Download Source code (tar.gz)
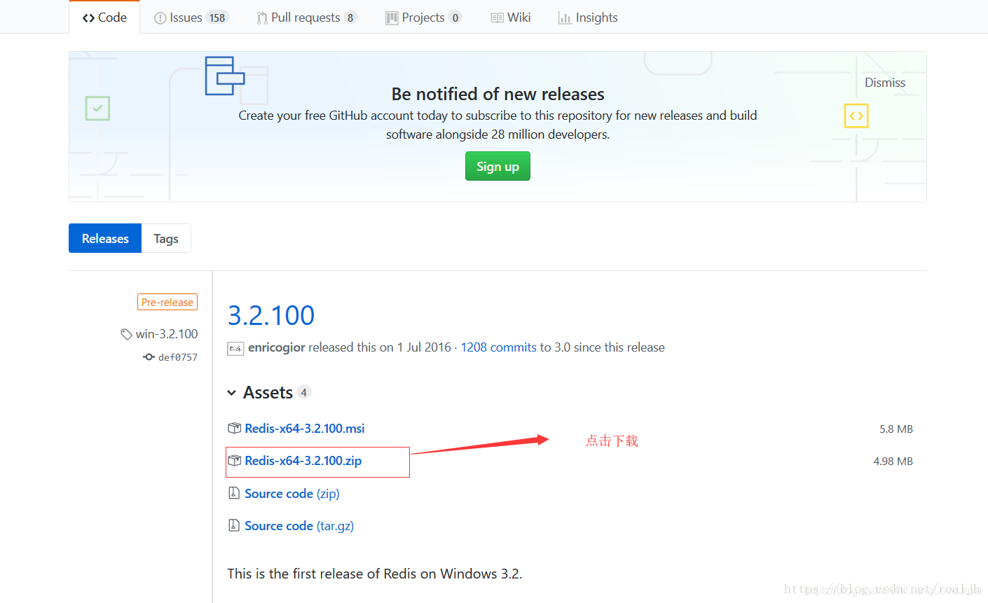988x603 pixels. (299, 525)
